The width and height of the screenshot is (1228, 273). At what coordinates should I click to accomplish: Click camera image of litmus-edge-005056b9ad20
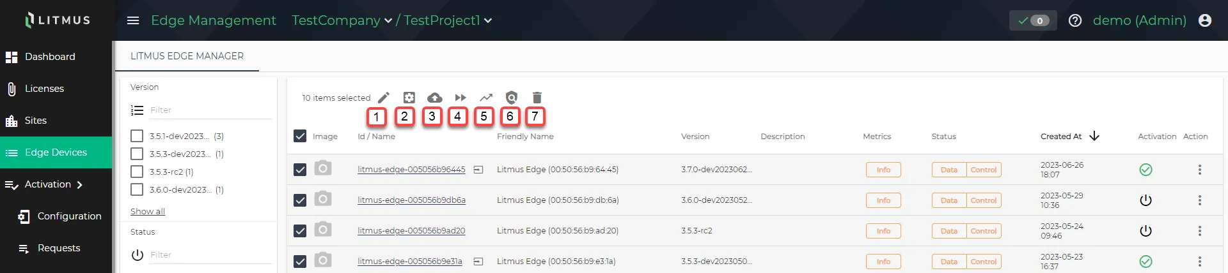pos(323,229)
